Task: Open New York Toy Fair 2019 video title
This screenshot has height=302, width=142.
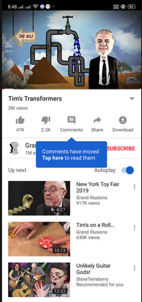Action: pyautogui.click(x=98, y=187)
